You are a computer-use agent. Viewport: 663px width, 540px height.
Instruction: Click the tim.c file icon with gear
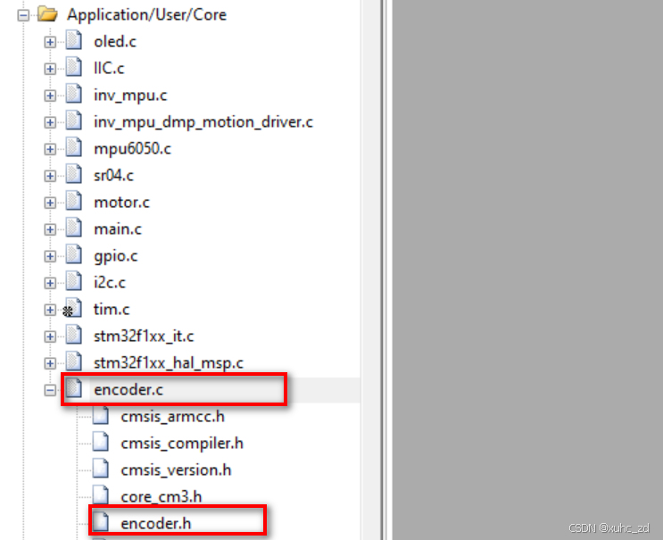pyautogui.click(x=73, y=308)
